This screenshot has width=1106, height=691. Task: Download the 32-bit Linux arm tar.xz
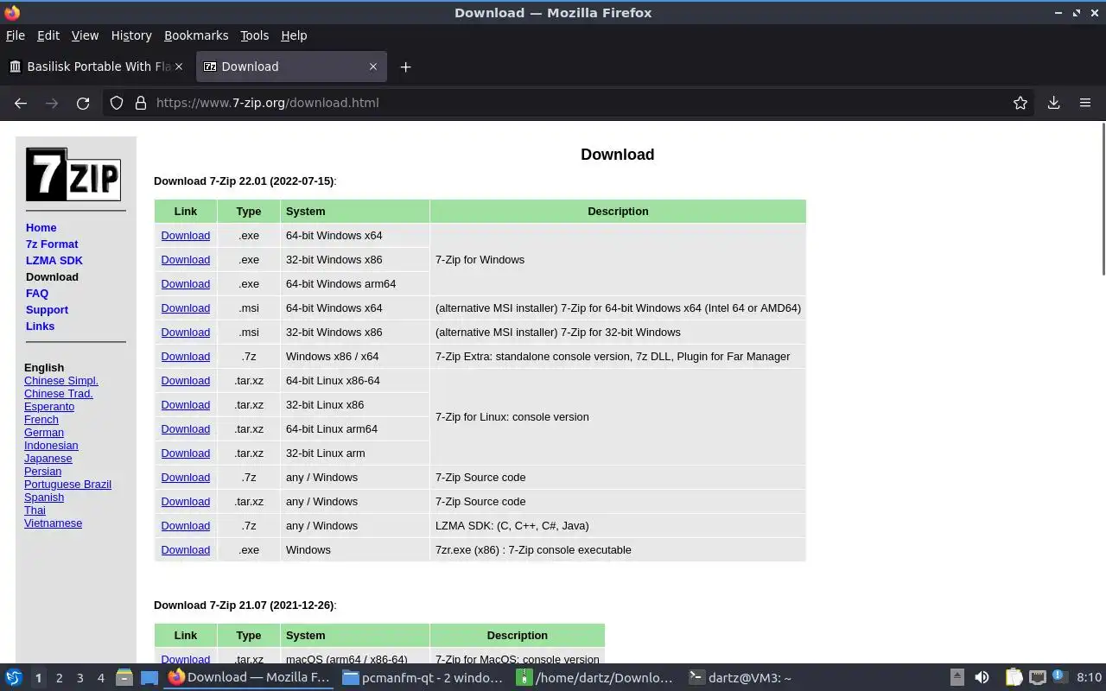tap(185, 453)
